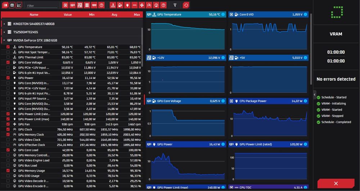The height and width of the screenshot is (191, 360).
Task: Click the 'Schedule - Completed' log entry
Action: click(x=336, y=122)
